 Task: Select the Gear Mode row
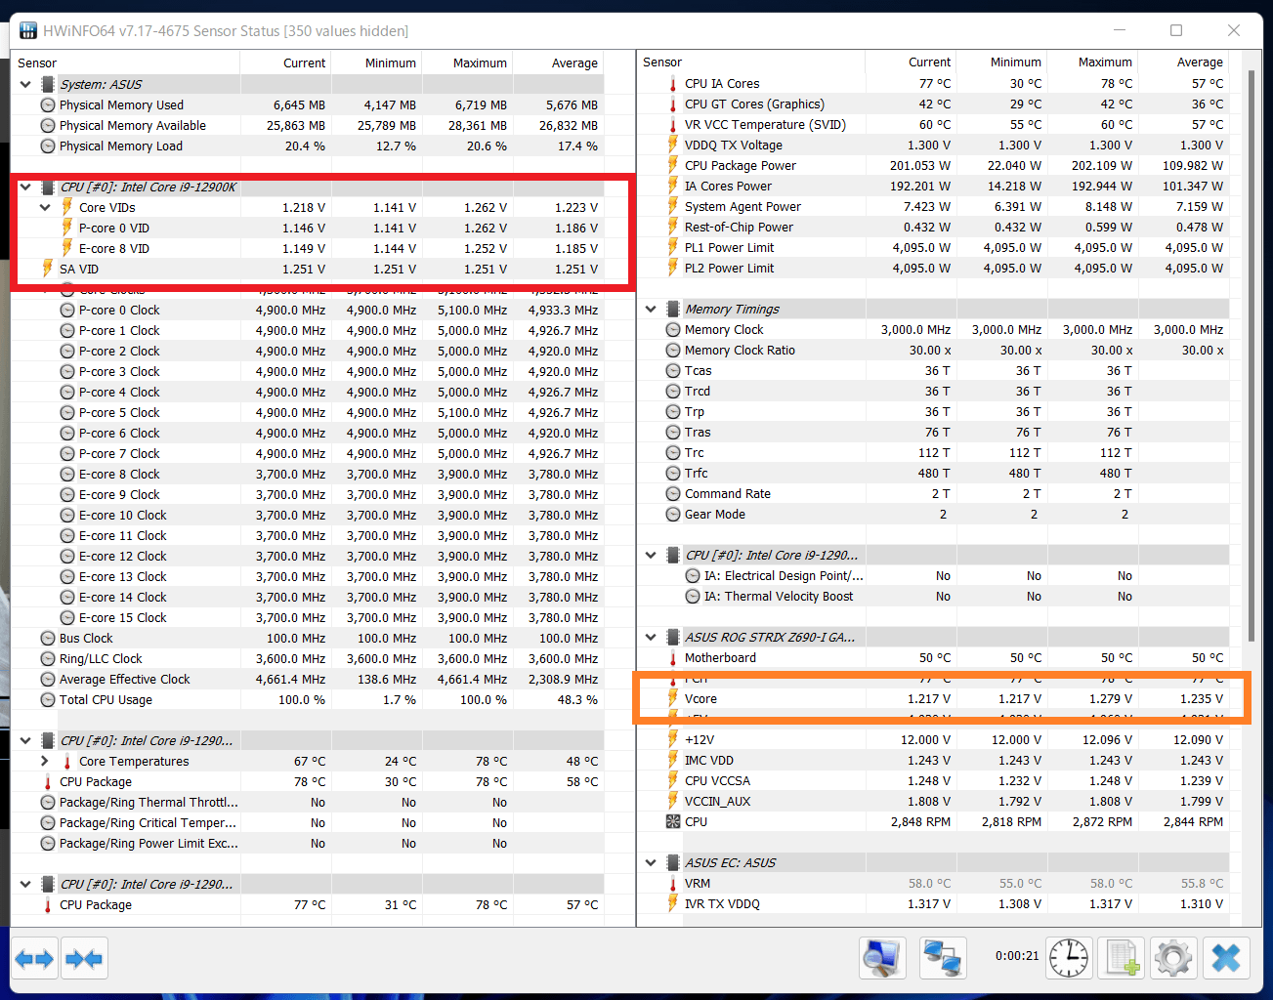point(934,514)
